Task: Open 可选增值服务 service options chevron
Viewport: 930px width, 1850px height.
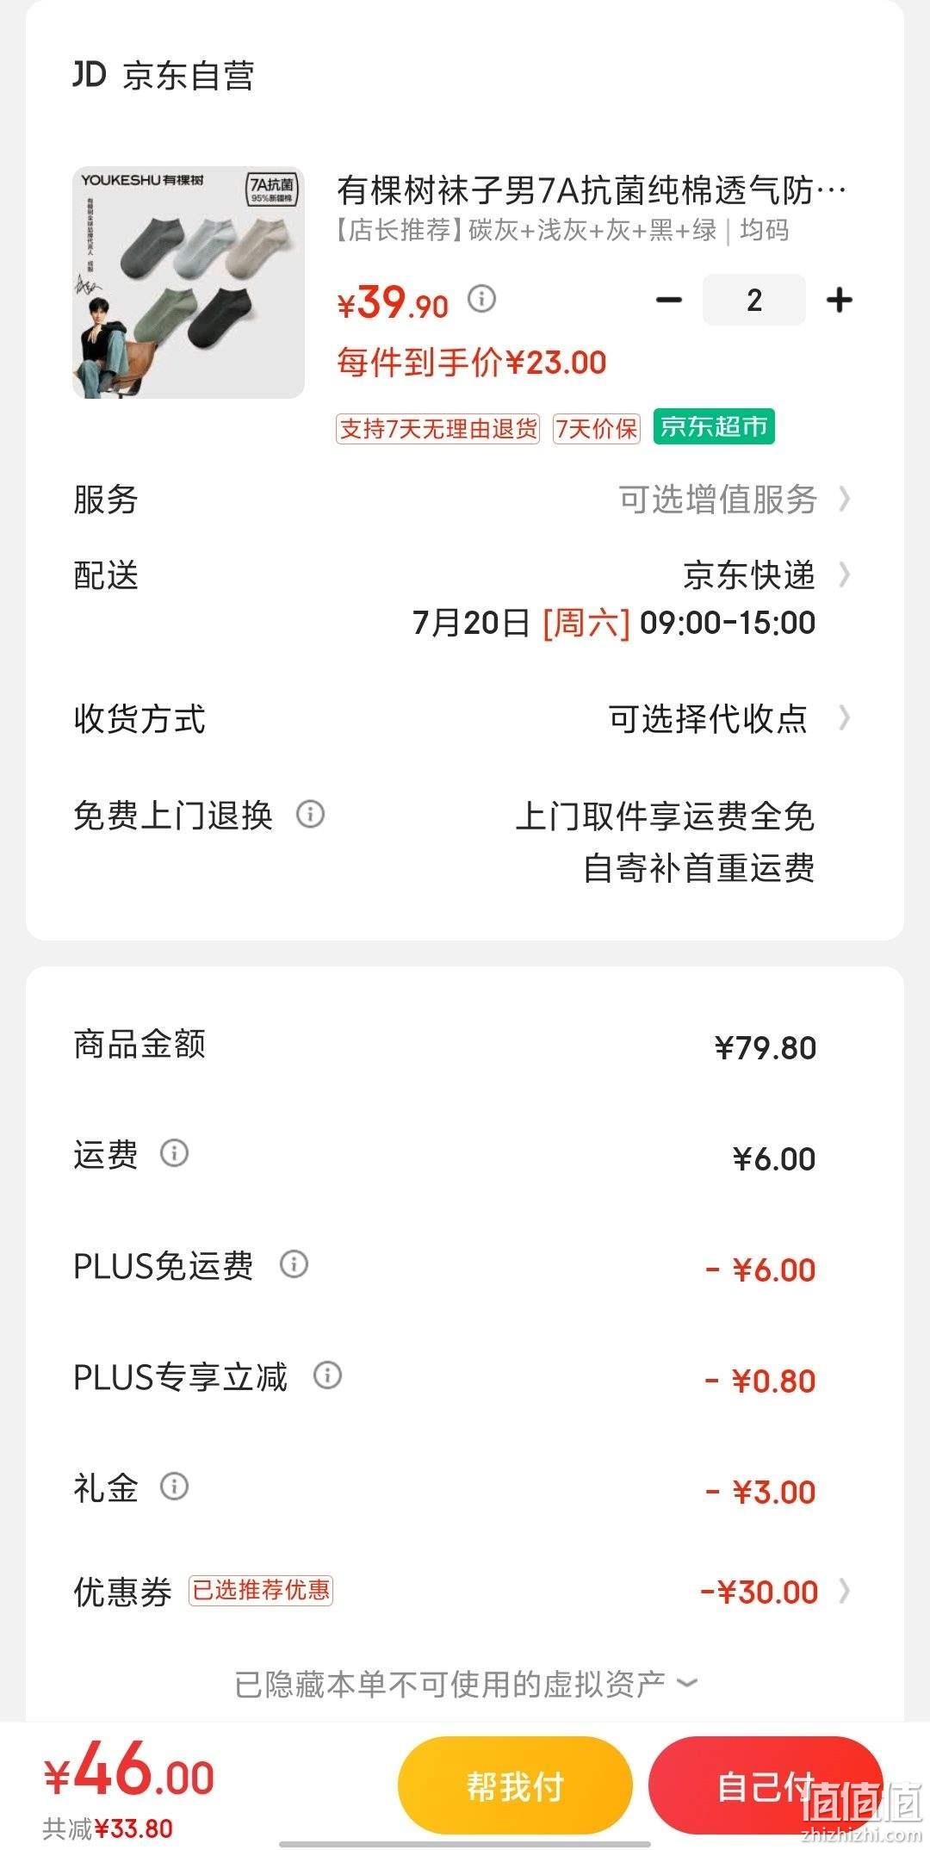Action: 844,499
